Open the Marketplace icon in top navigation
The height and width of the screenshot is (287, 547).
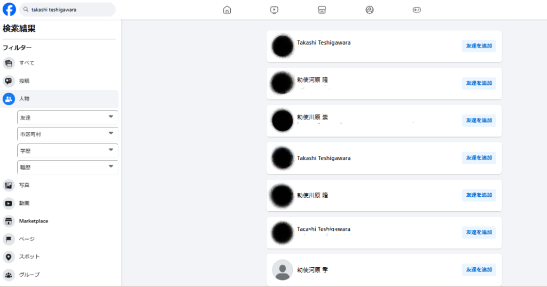(x=322, y=10)
